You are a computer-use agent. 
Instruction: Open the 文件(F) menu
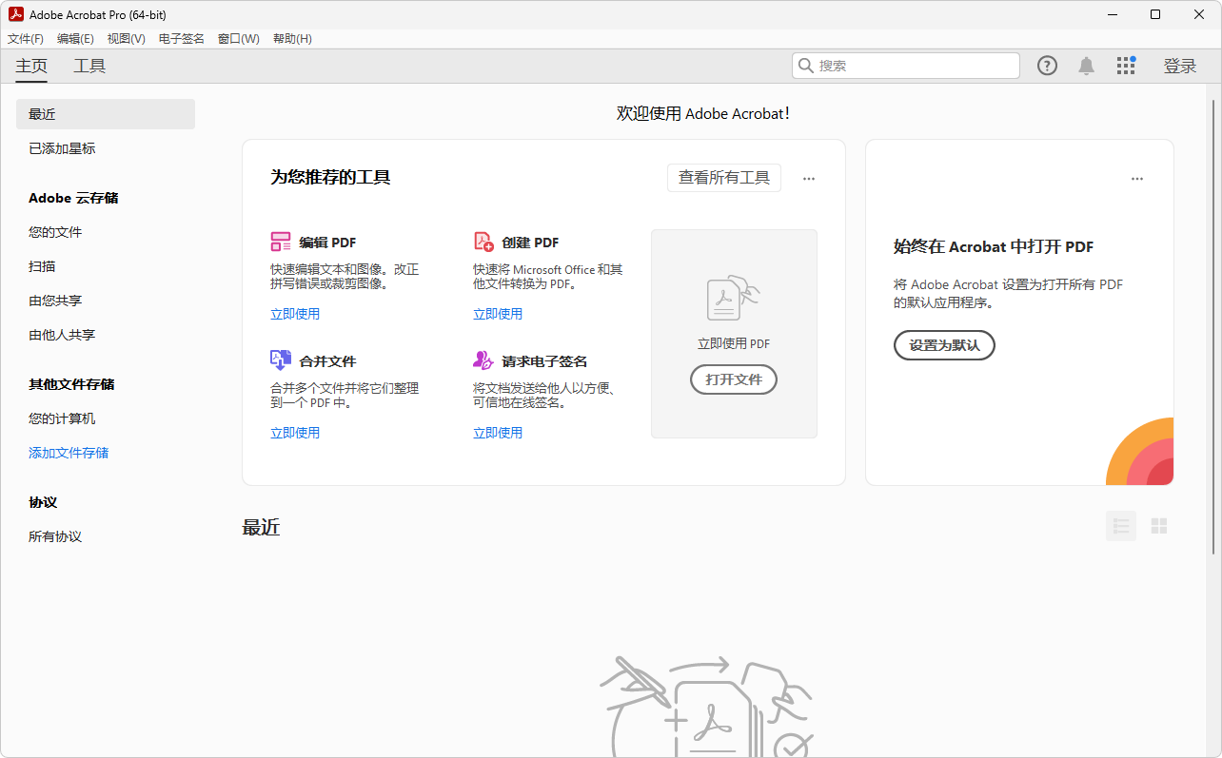coord(26,39)
